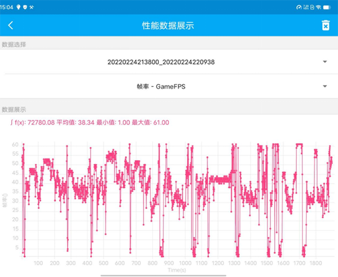Viewport: 338px width, 277px height.
Task: Tap the 15:04 clock in the status bar
Action: click(7, 6)
